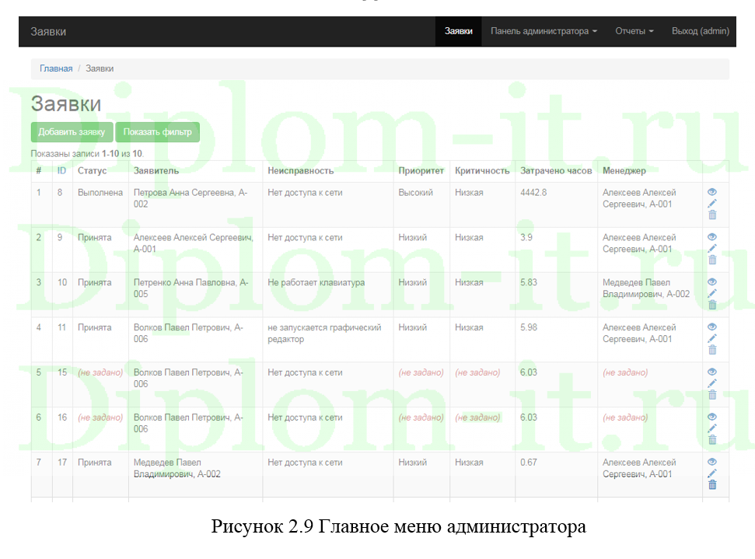Viewport: 755px width, 559px height.
Task: Go to the Главная breadcrumb link
Action: pyautogui.click(x=56, y=68)
